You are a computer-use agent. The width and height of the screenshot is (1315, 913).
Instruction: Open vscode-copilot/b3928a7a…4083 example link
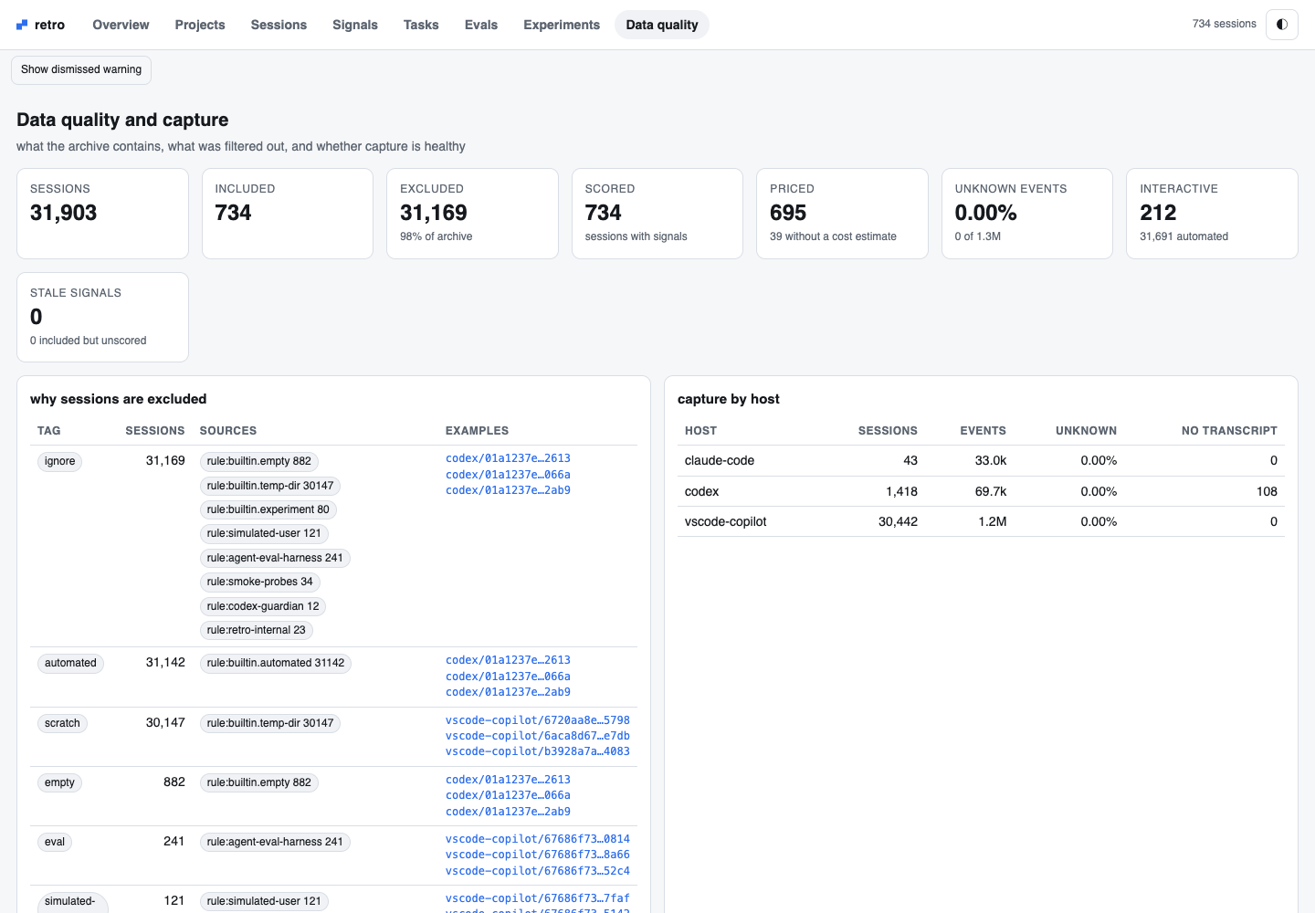click(x=538, y=751)
